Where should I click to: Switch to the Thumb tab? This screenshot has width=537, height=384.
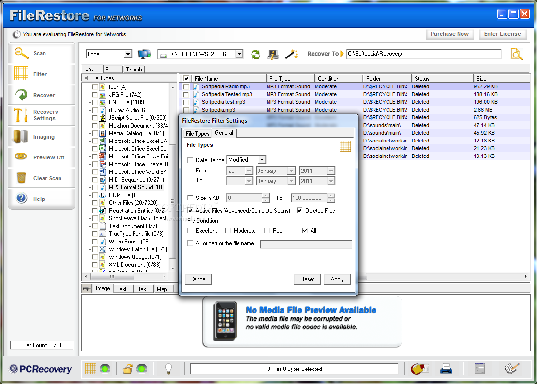click(134, 70)
